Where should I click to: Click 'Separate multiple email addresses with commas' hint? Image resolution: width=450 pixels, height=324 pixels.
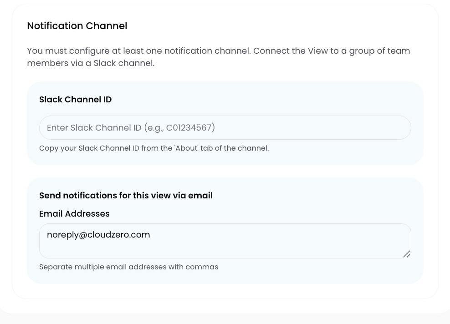coord(129,267)
